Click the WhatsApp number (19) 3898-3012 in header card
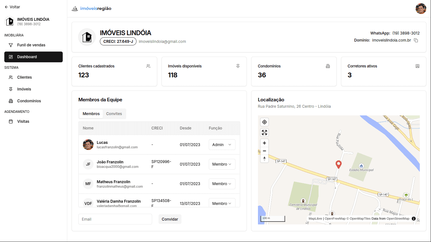Image resolution: width=431 pixels, height=242 pixels. (x=406, y=33)
